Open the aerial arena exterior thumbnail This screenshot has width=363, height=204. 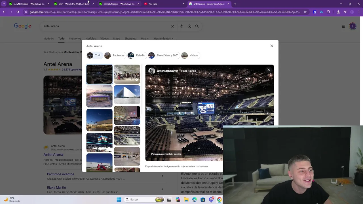pyautogui.click(x=99, y=96)
